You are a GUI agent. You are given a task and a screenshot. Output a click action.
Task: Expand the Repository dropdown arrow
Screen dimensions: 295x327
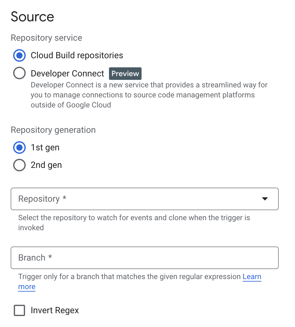coord(265,199)
